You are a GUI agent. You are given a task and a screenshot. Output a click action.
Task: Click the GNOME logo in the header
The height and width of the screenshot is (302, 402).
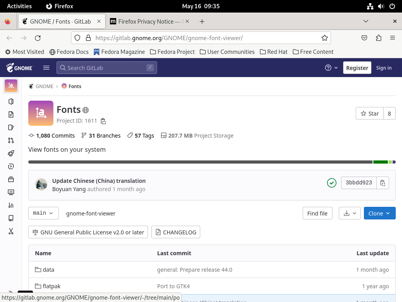pyautogui.click(x=20, y=68)
